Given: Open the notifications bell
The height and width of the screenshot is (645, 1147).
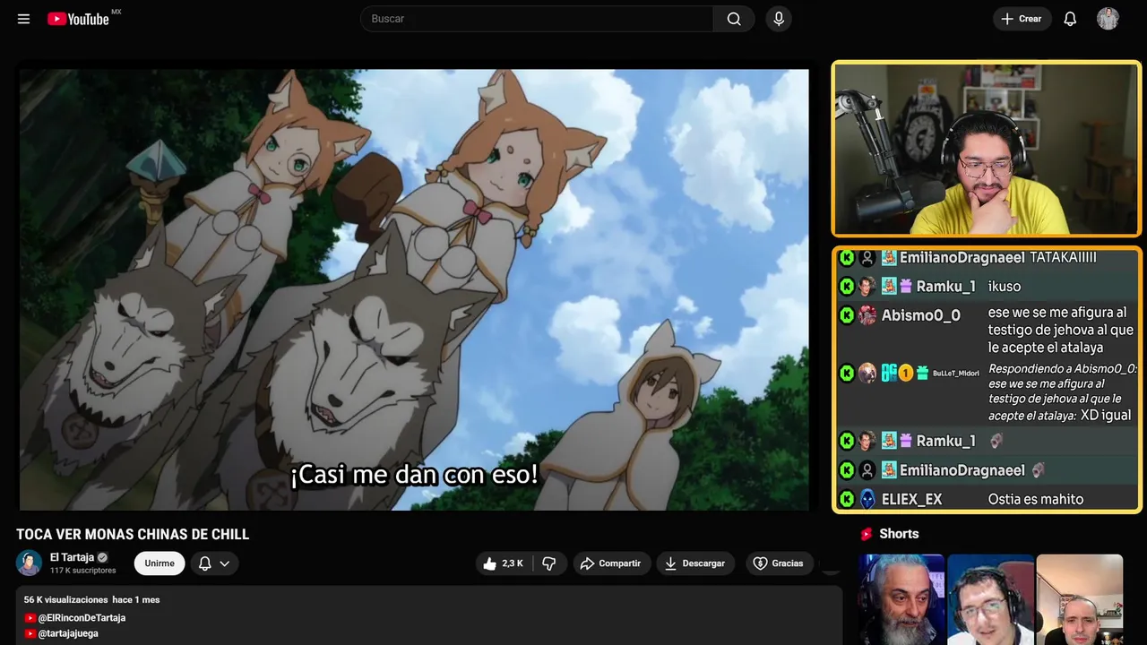Looking at the screenshot, I should coord(1070,19).
